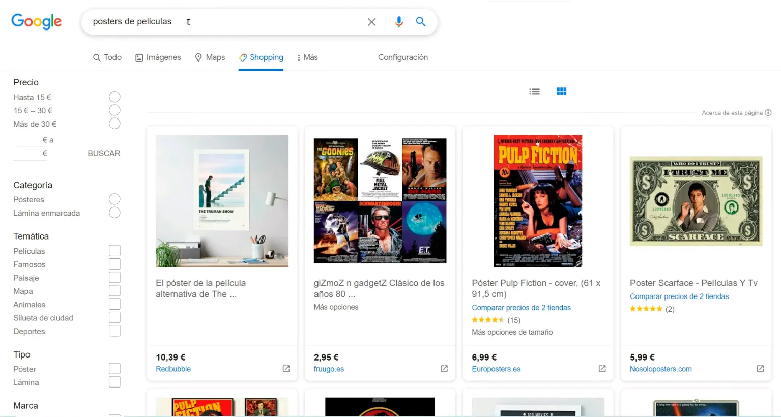Open title 'Poster Scarface - Películas Y Tv'
Image resolution: width=781 pixels, height=417 pixels.
693,283
